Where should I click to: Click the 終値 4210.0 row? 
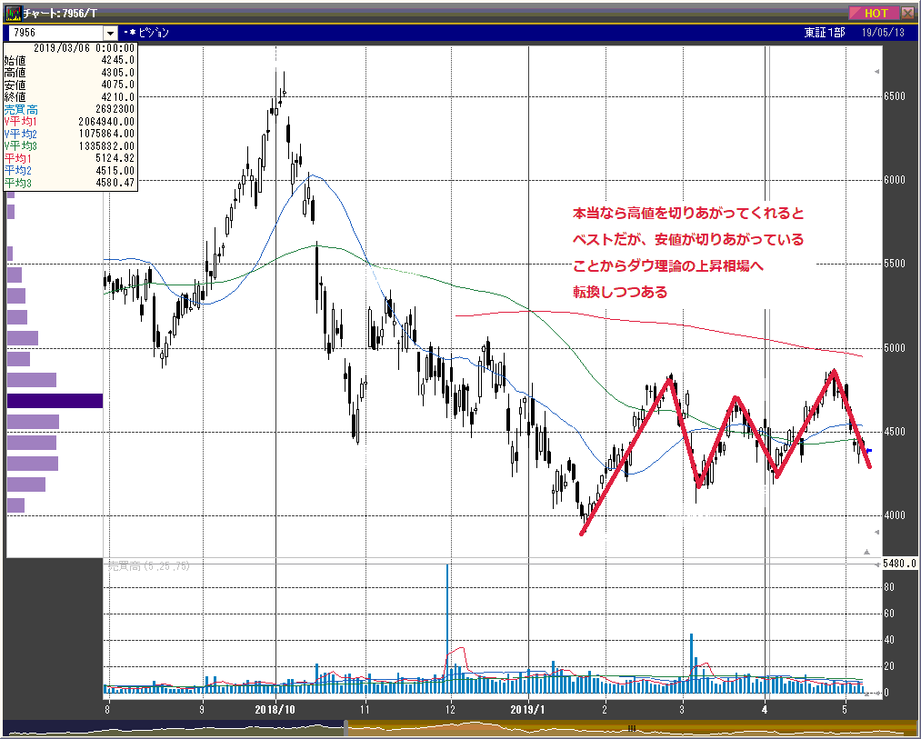point(69,97)
